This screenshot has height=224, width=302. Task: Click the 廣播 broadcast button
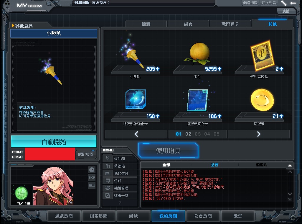286,11
